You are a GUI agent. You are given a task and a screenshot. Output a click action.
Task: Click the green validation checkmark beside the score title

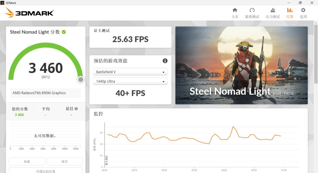pos(64,32)
